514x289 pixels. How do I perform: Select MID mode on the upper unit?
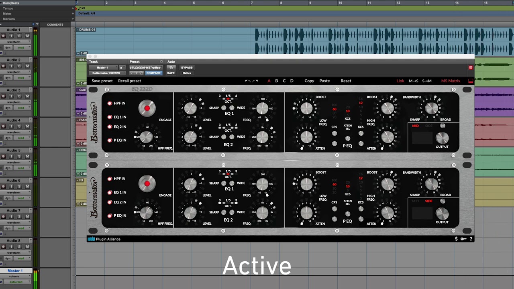(415, 126)
